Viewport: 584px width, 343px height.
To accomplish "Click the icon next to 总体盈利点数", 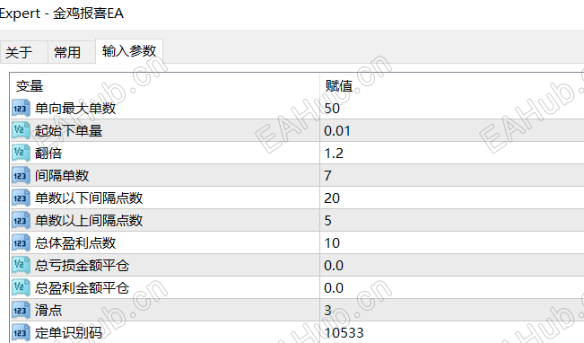I will coord(21,242).
